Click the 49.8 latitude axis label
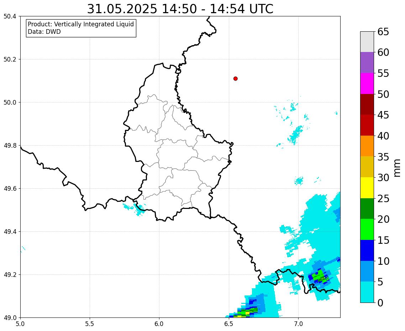 10,146
